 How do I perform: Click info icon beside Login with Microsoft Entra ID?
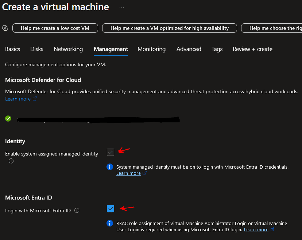[77, 211]
